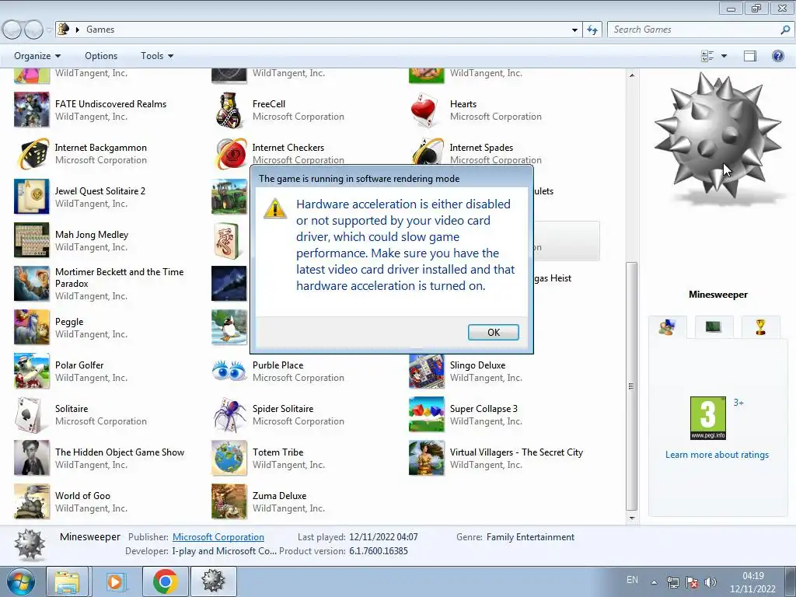Screen dimensions: 796x597
Task: Click the Zuma Deluxe icon
Action: tap(229, 501)
